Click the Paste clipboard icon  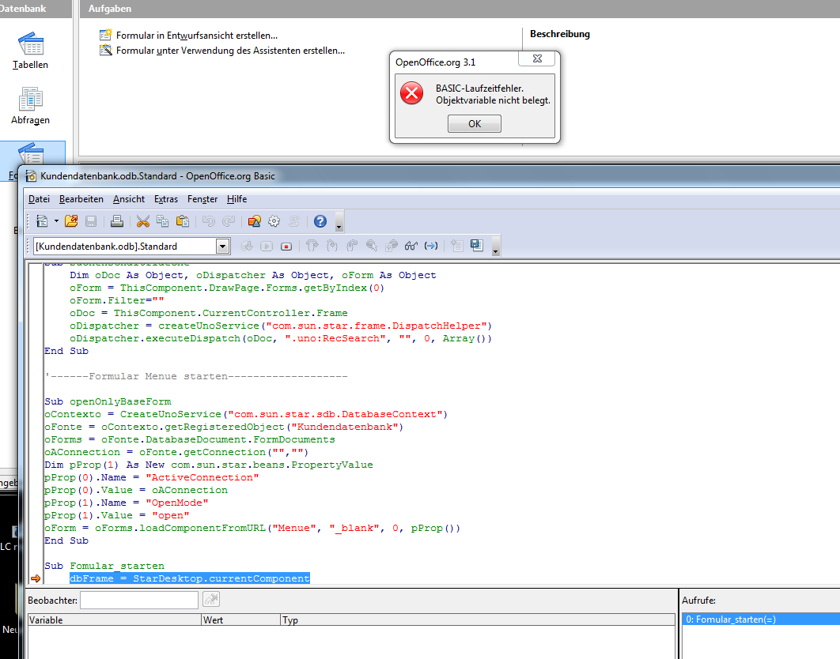pyautogui.click(x=183, y=221)
